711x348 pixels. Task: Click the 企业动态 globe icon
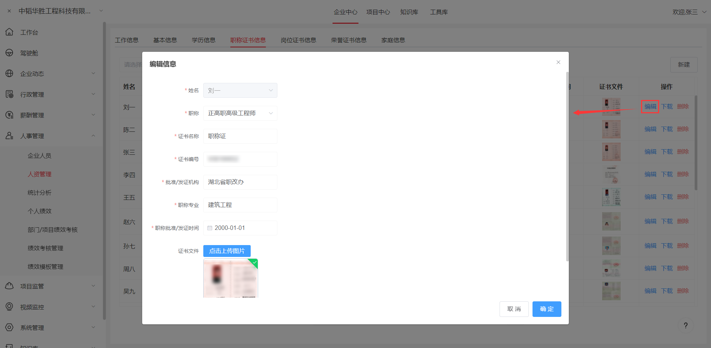[x=10, y=74]
